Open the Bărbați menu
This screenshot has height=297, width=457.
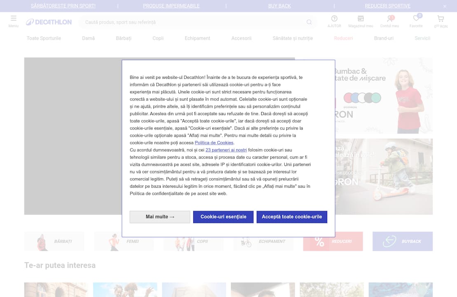[x=124, y=38]
